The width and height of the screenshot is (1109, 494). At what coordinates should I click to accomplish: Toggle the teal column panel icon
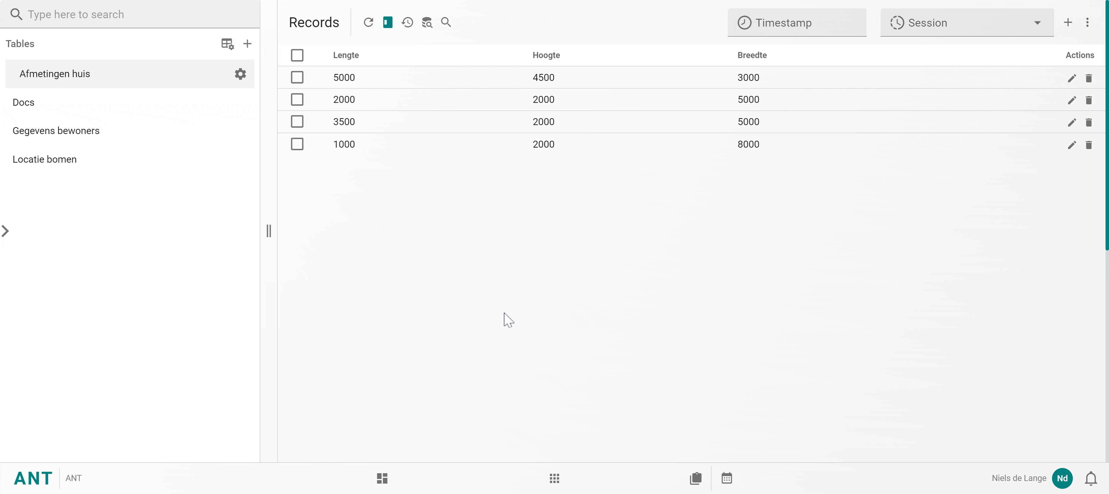(388, 22)
